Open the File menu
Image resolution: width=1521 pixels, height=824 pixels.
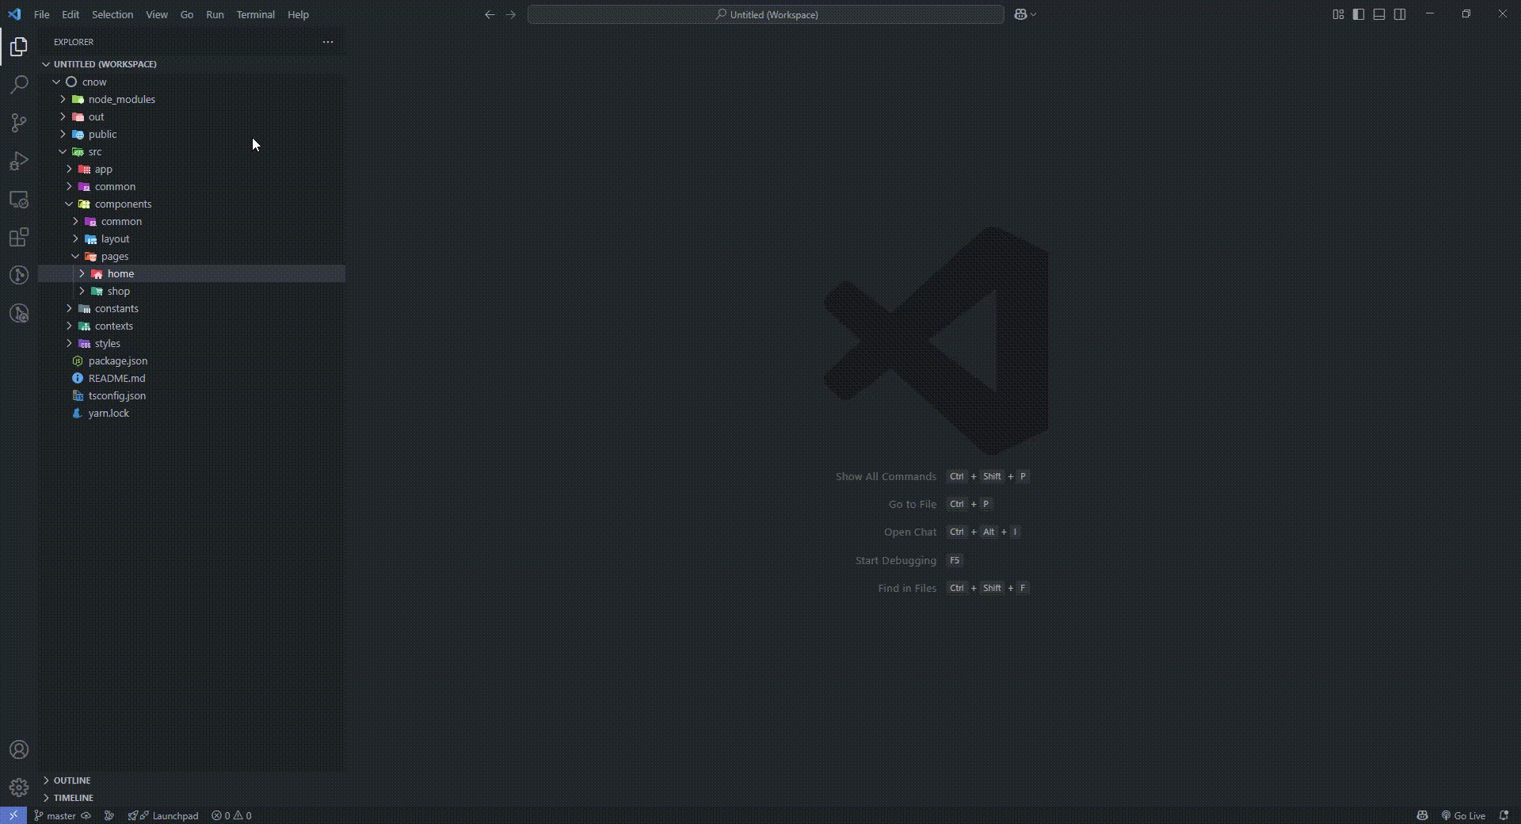[x=42, y=14]
